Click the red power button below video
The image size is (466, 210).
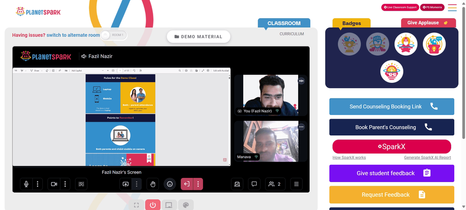click(x=153, y=205)
